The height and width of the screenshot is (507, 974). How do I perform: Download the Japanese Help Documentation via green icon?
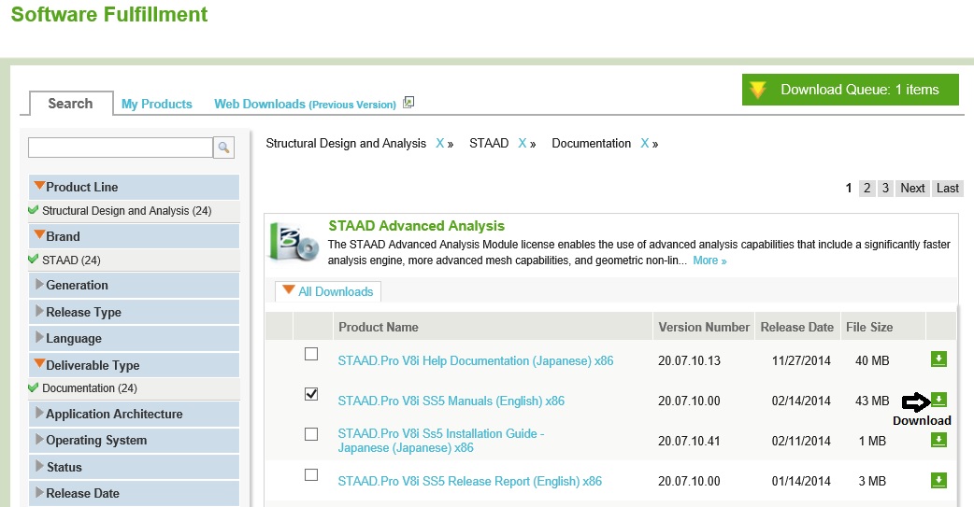pyautogui.click(x=938, y=359)
